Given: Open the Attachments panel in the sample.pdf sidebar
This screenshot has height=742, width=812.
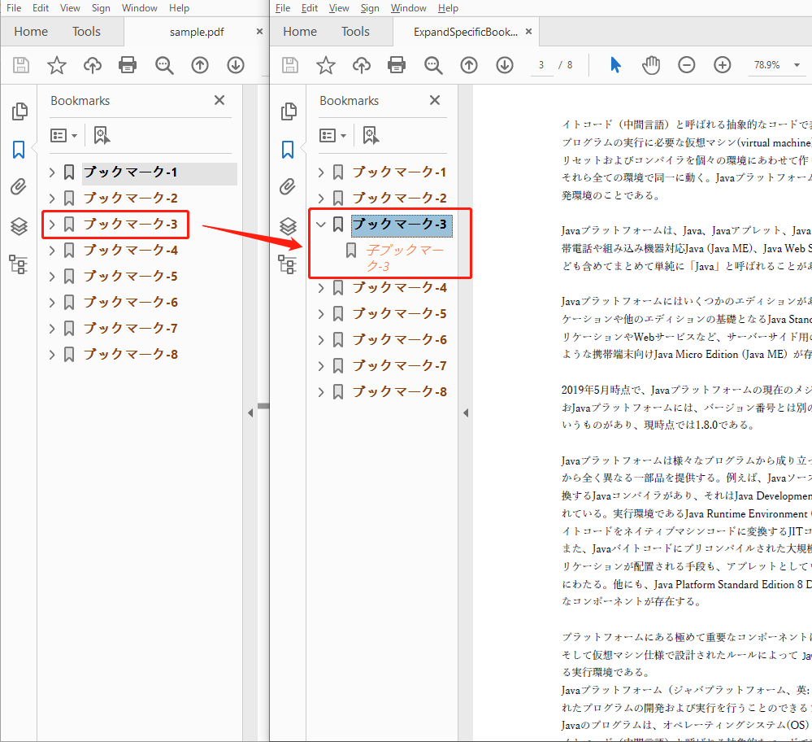Looking at the screenshot, I should 19,186.
